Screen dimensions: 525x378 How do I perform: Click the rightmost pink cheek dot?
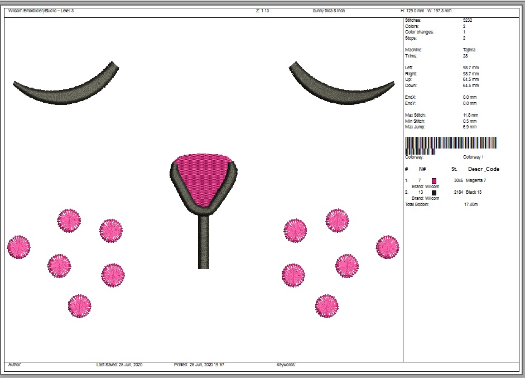387,247
